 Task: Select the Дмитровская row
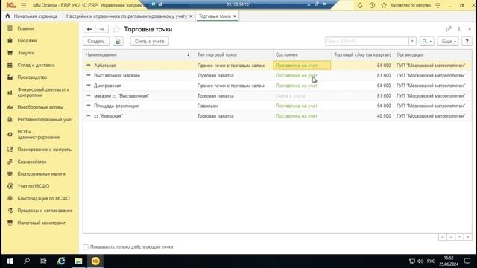[x=277, y=86]
